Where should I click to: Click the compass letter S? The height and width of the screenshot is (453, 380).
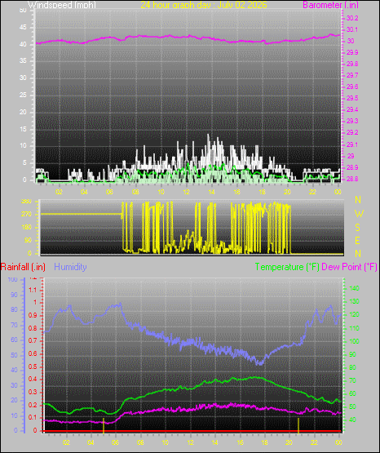click(357, 228)
